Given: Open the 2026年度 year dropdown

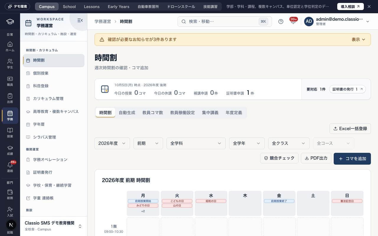Looking at the screenshot, I should pyautogui.click(x=112, y=143).
